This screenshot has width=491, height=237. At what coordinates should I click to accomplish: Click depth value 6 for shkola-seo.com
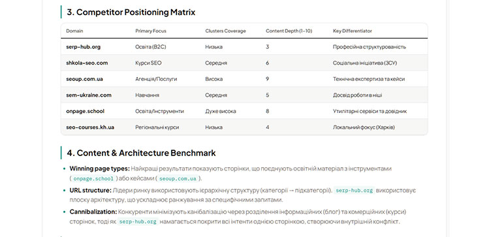coord(267,63)
